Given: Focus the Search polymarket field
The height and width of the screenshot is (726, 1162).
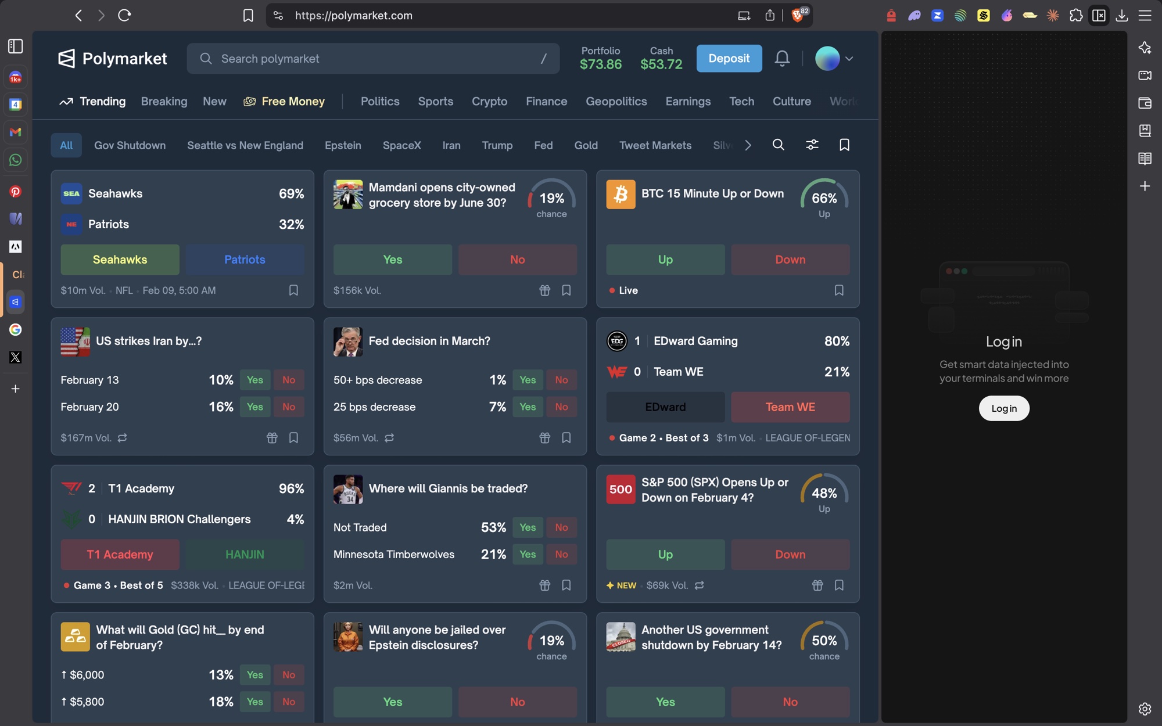Looking at the screenshot, I should (x=373, y=59).
